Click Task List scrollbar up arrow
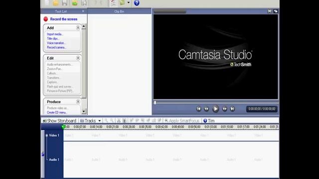This screenshot has width=319, height=179. (x=84, y=26)
